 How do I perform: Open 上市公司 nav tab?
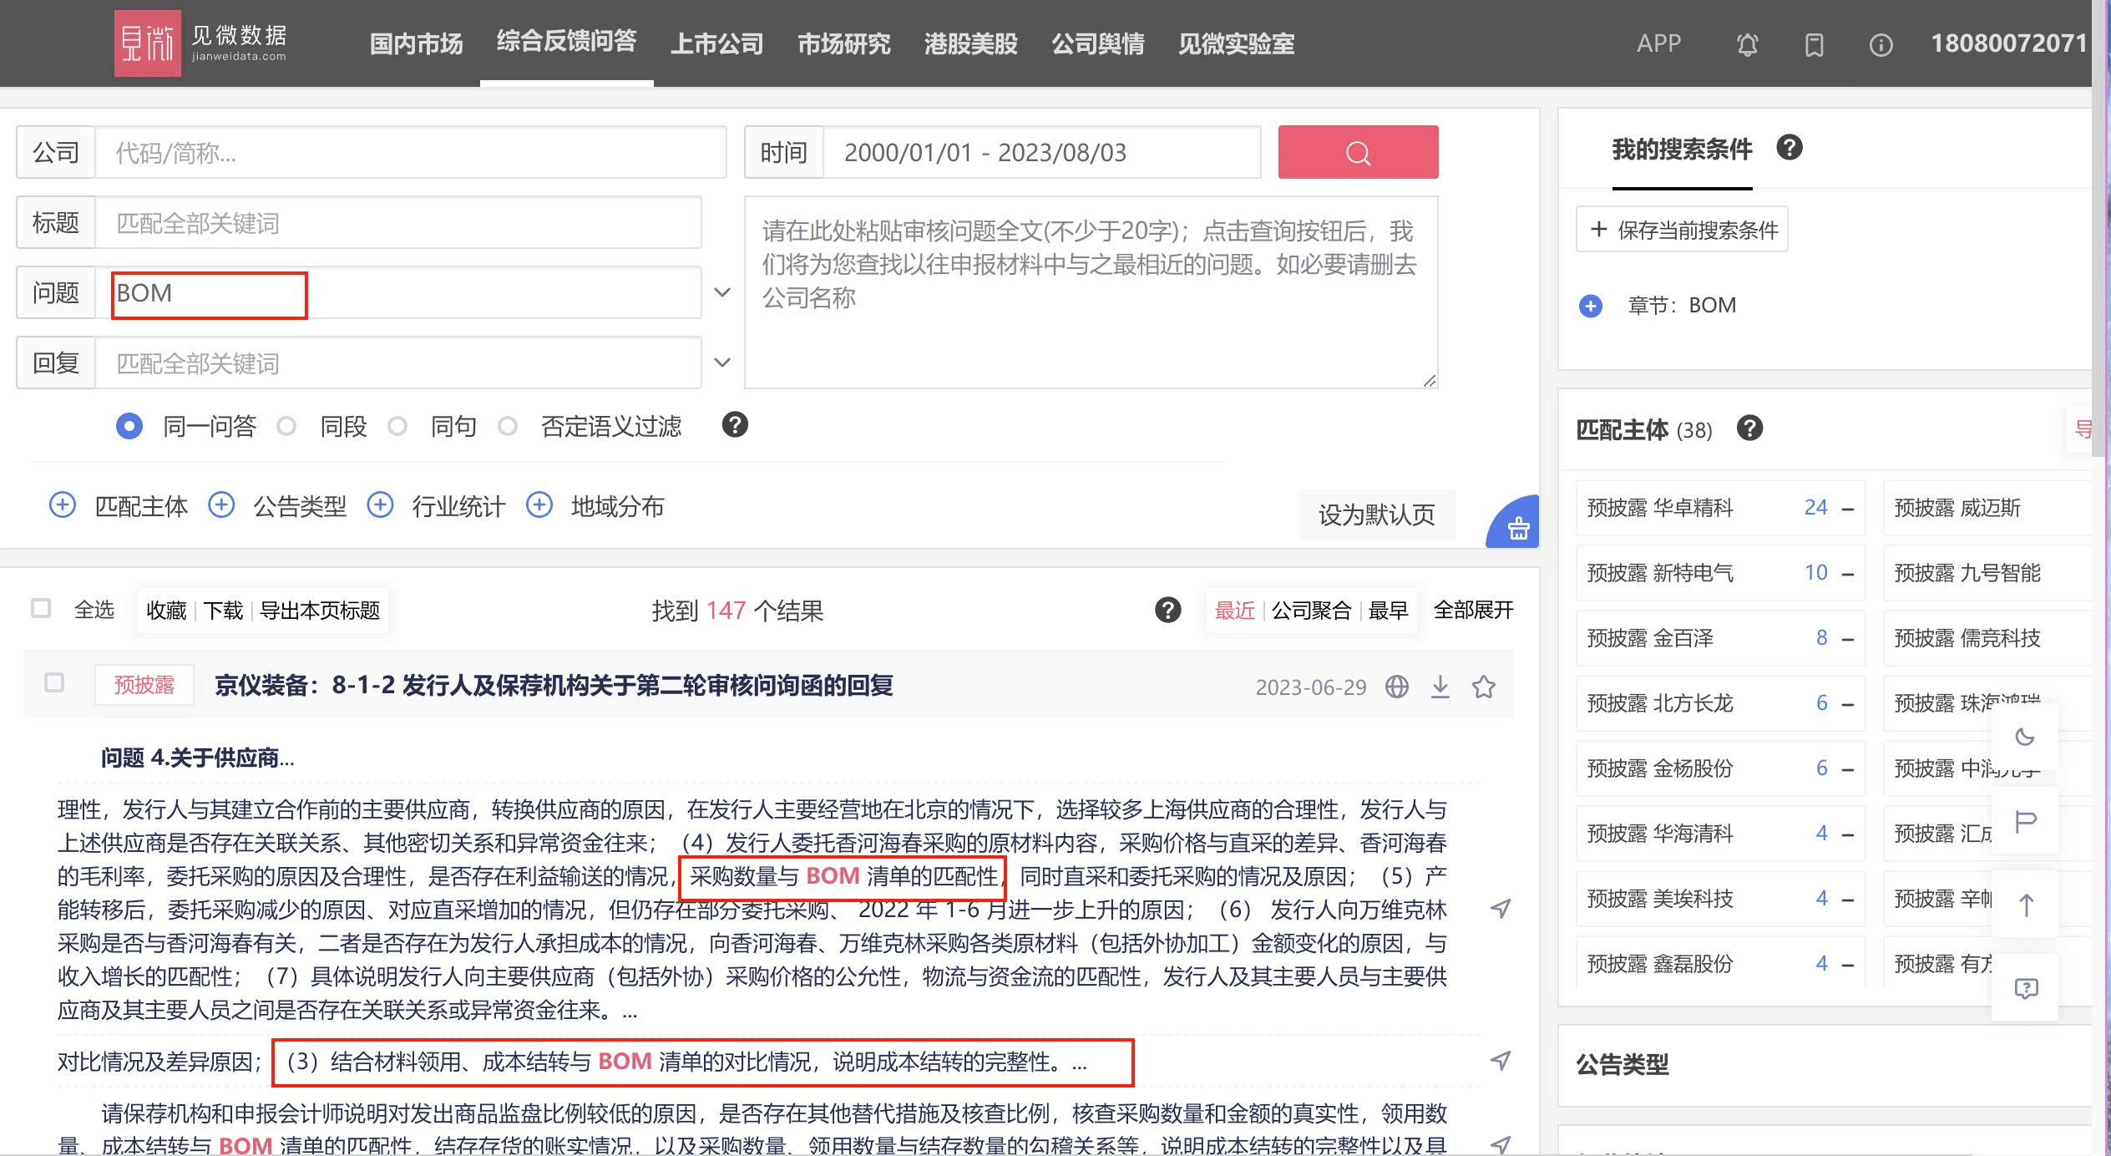(x=716, y=43)
